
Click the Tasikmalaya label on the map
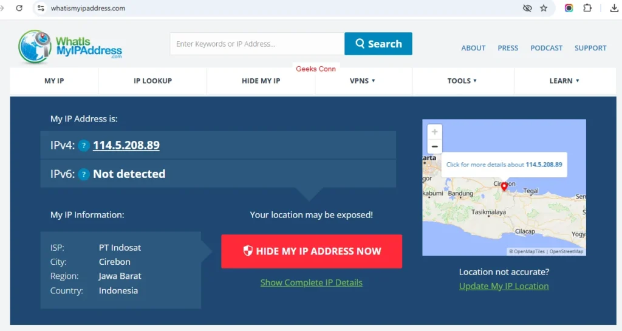(488, 212)
